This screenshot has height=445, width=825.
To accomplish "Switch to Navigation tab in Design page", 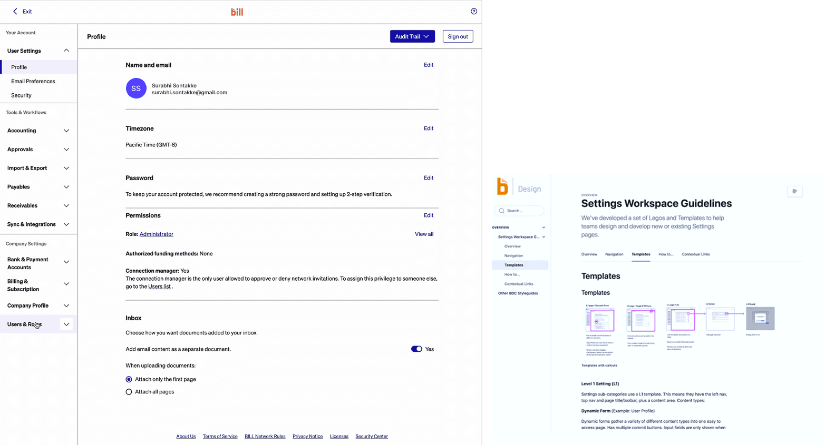I will coord(614,254).
